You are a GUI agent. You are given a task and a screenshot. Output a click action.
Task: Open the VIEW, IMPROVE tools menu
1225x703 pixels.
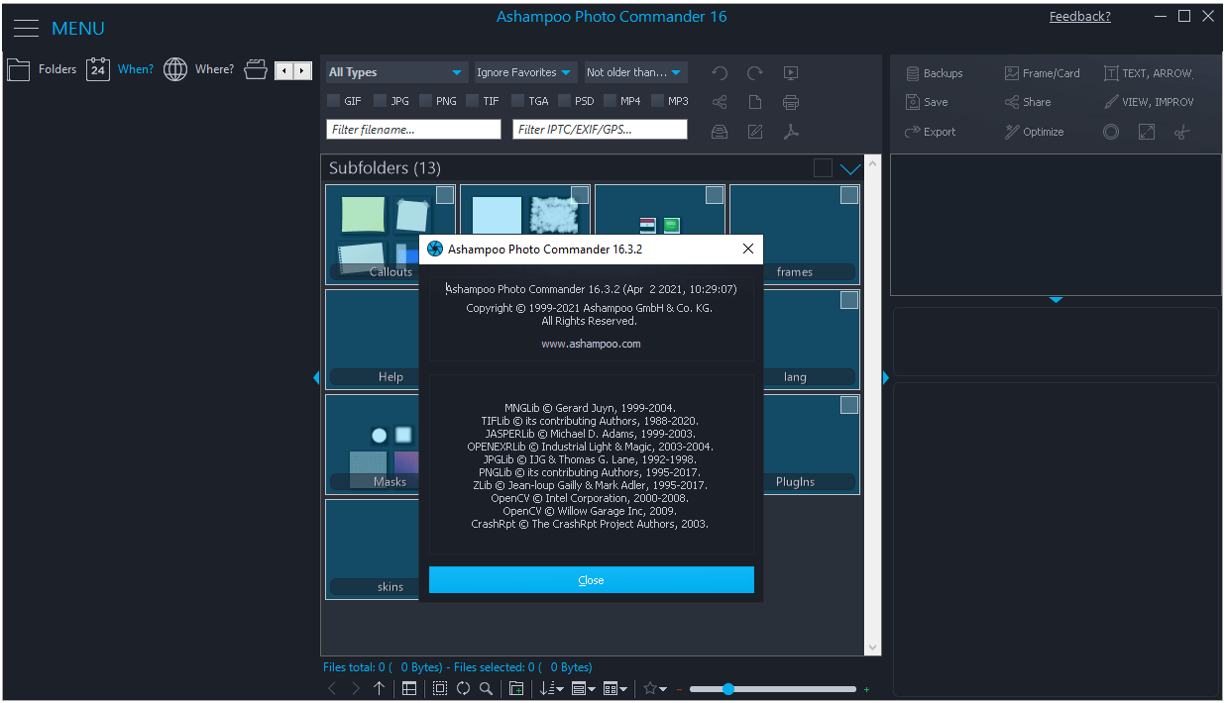pos(1149,102)
